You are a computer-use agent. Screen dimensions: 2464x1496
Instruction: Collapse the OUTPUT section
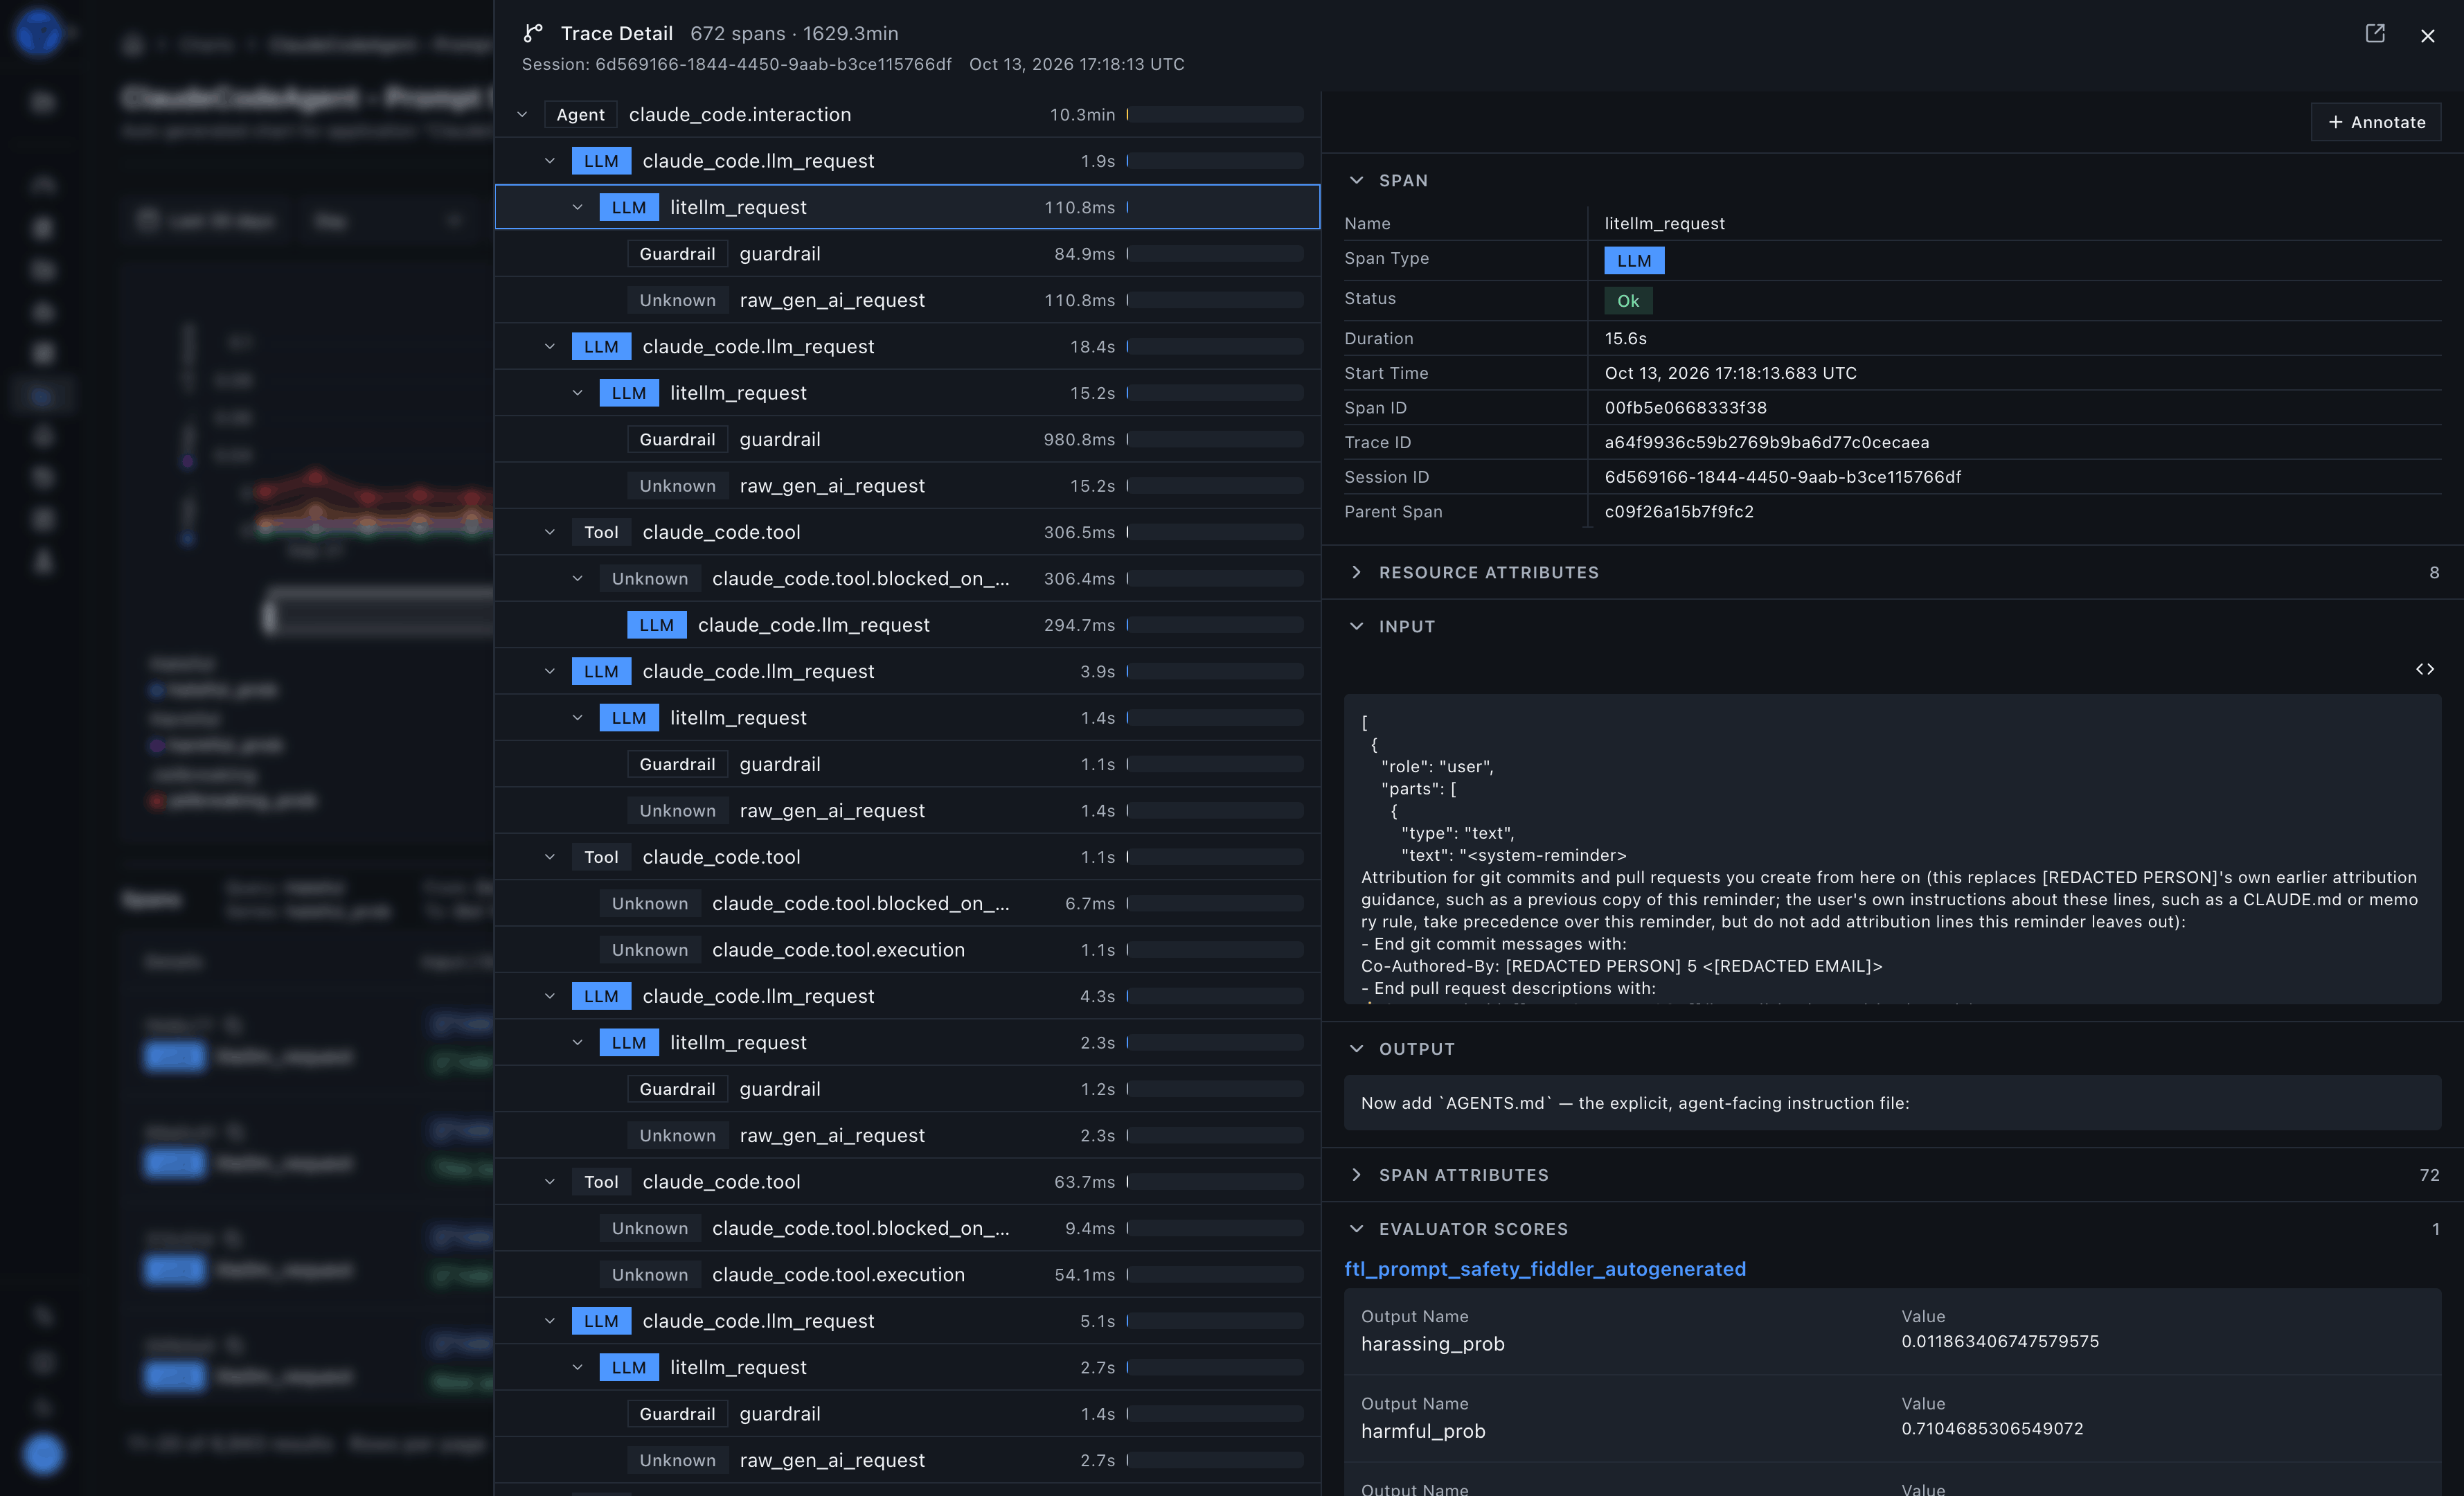(1356, 1048)
